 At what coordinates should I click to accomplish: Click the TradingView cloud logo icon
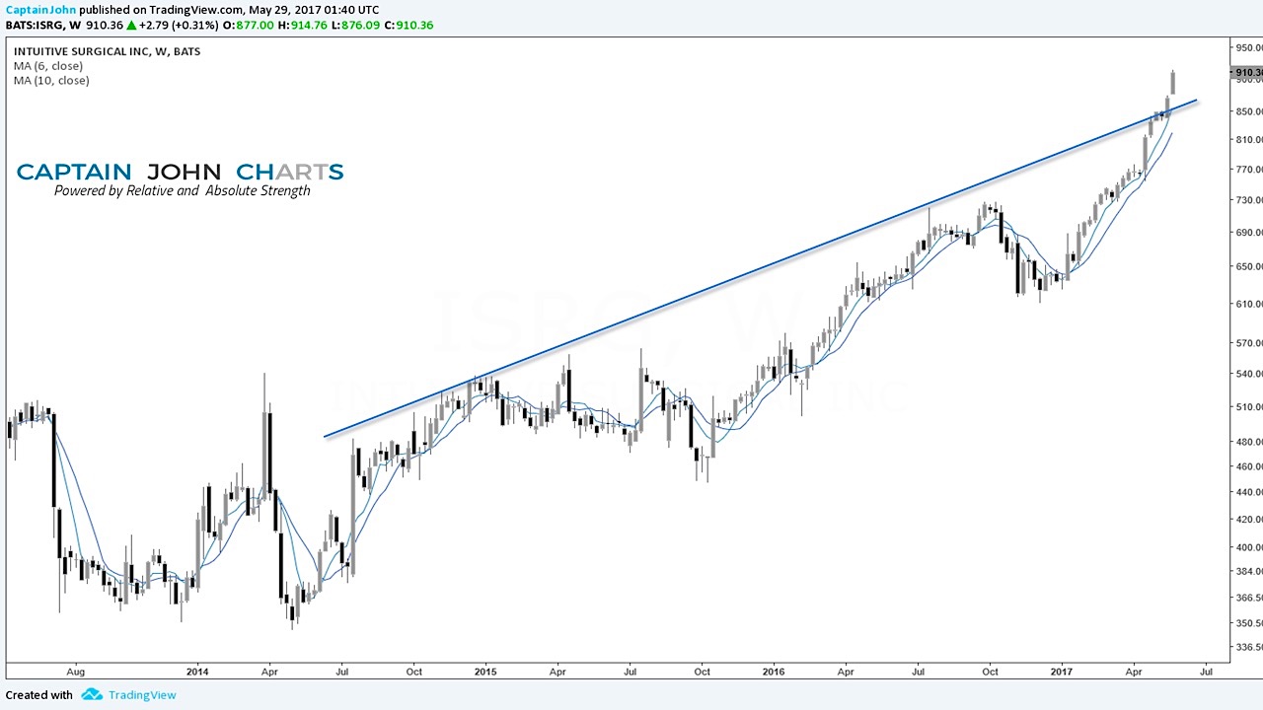coord(92,694)
